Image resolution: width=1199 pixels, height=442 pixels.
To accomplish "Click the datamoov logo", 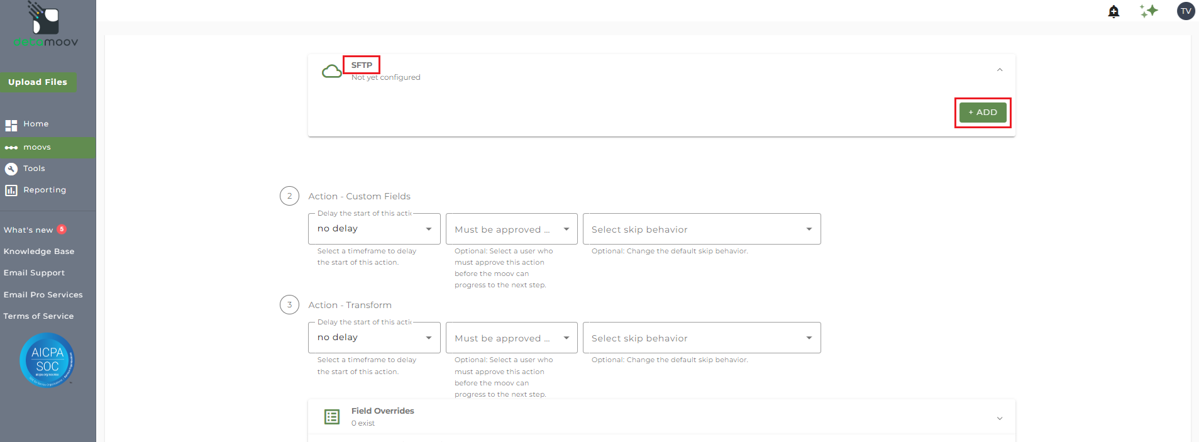I will coord(46,25).
